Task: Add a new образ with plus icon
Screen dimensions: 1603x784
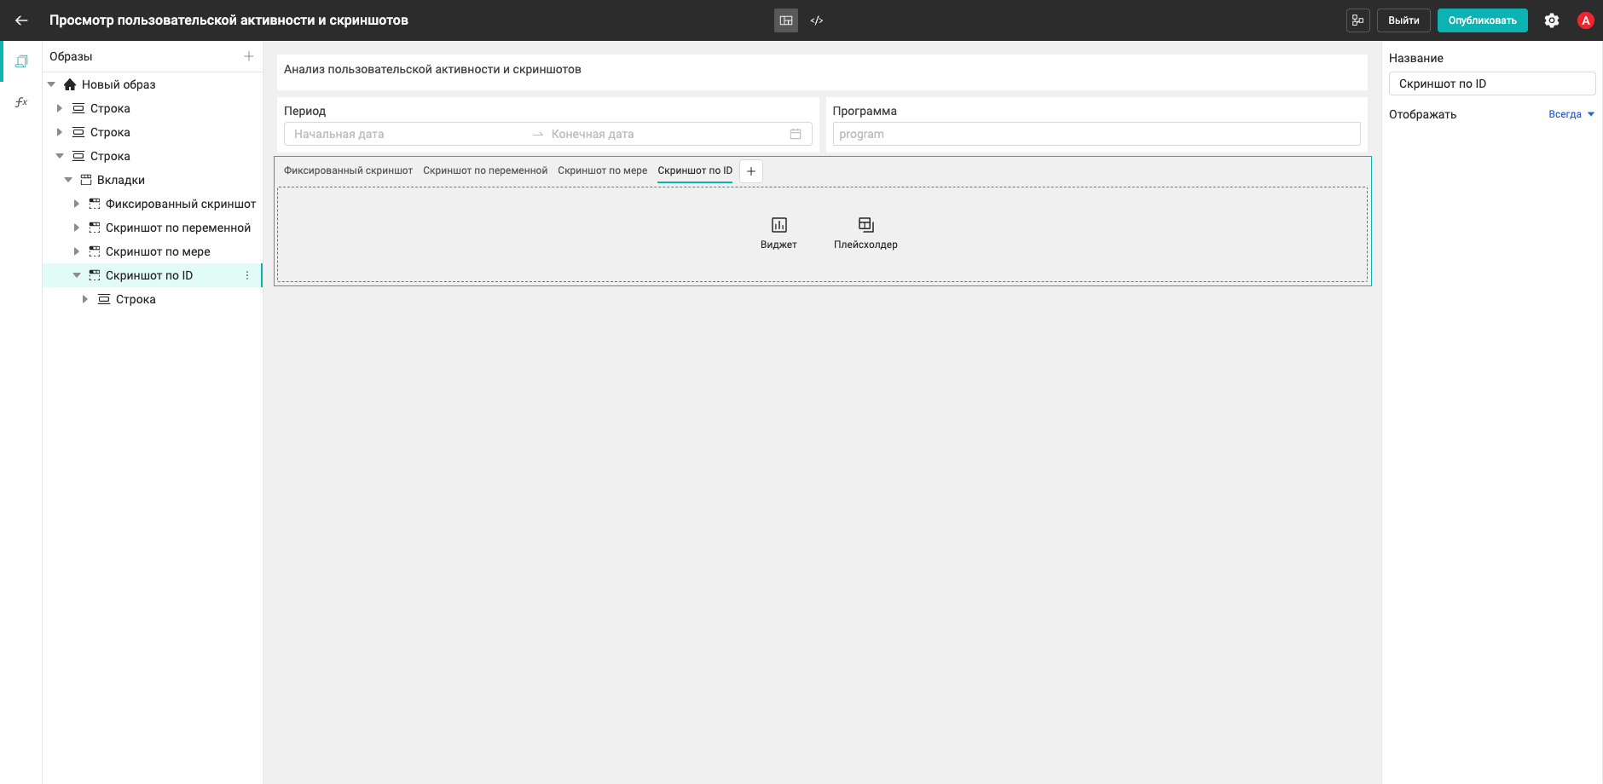Action: click(249, 56)
